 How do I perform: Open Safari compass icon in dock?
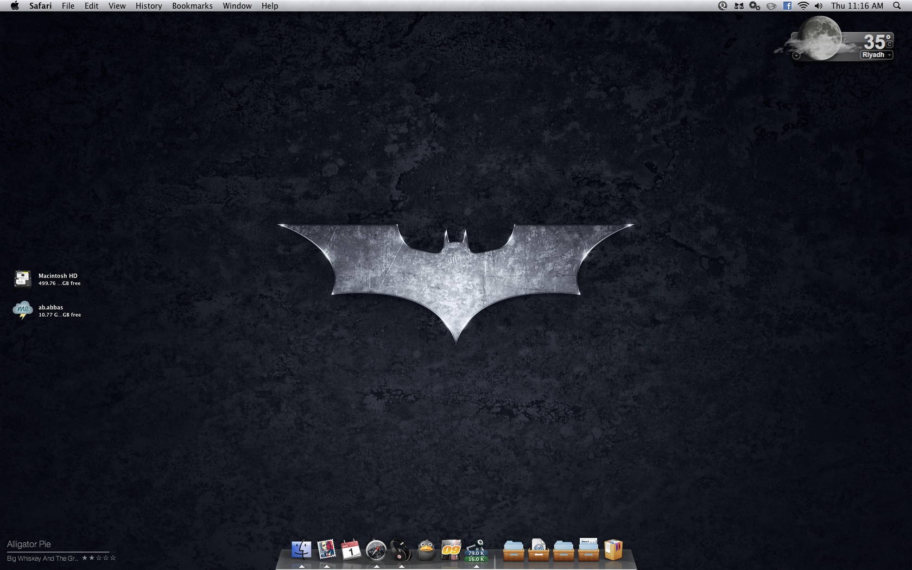tap(376, 550)
